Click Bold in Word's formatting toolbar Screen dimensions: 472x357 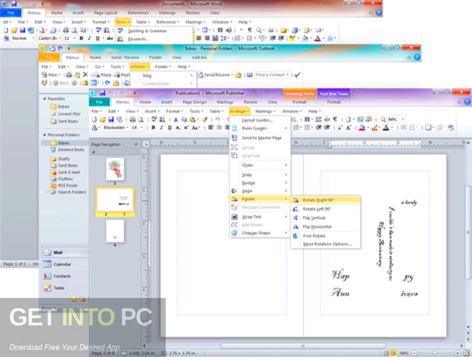coord(81,38)
